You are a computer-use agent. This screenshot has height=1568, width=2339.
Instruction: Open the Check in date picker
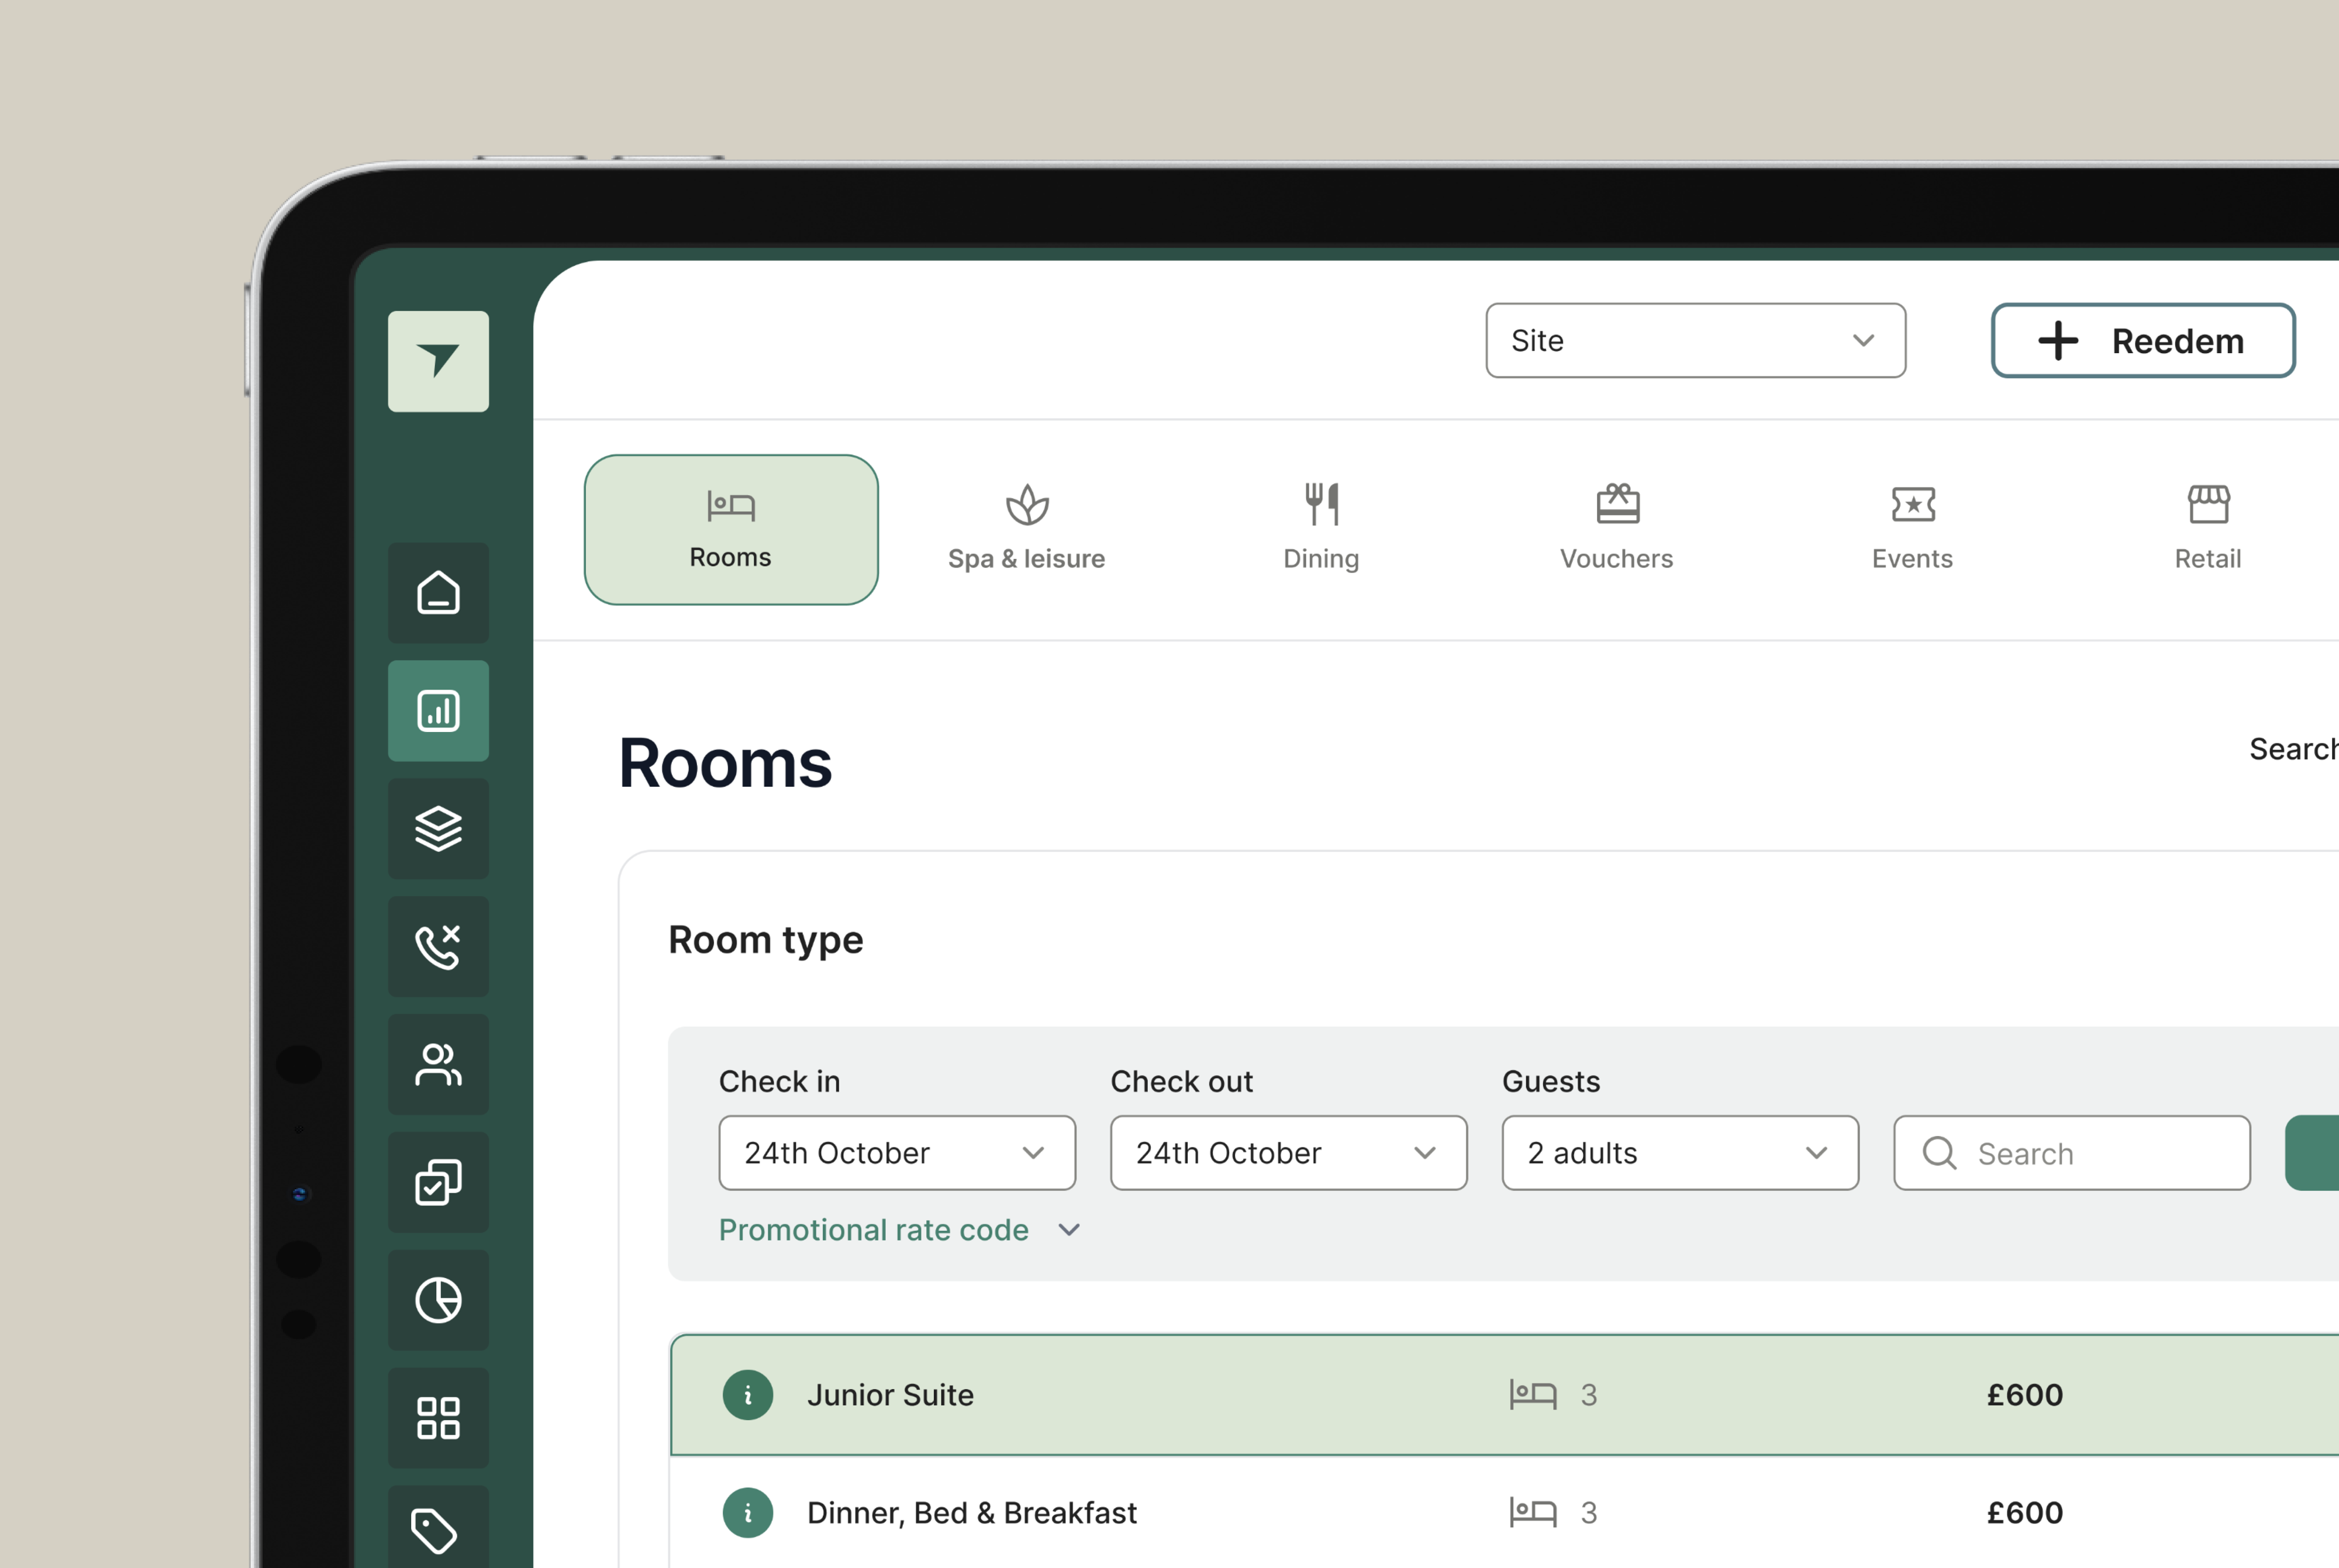click(x=896, y=1152)
